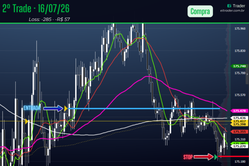Click the Ei Trader logo text
This screenshot has height=166, width=249.
tap(236, 6)
